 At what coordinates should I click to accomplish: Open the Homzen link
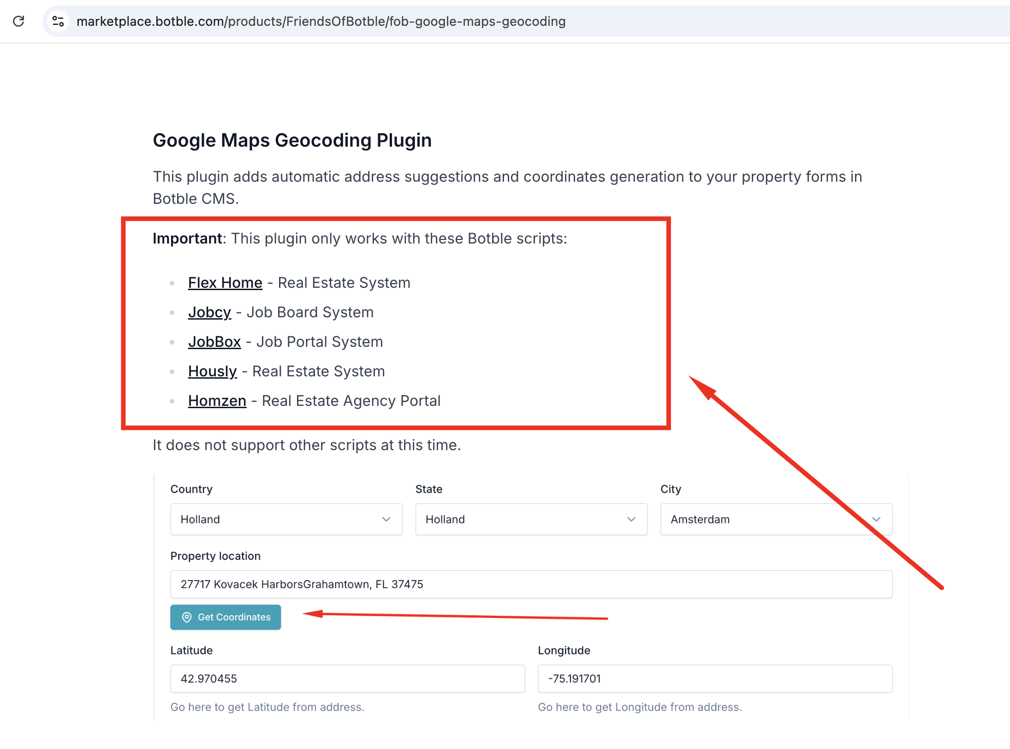(x=217, y=401)
